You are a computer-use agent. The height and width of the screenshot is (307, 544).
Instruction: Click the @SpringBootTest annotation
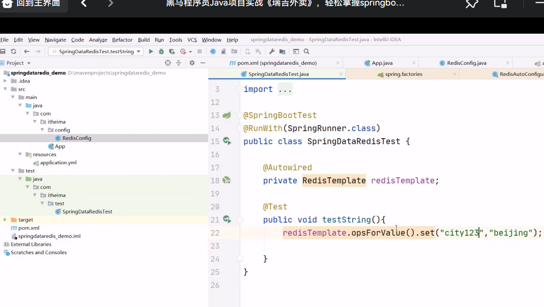coord(280,115)
